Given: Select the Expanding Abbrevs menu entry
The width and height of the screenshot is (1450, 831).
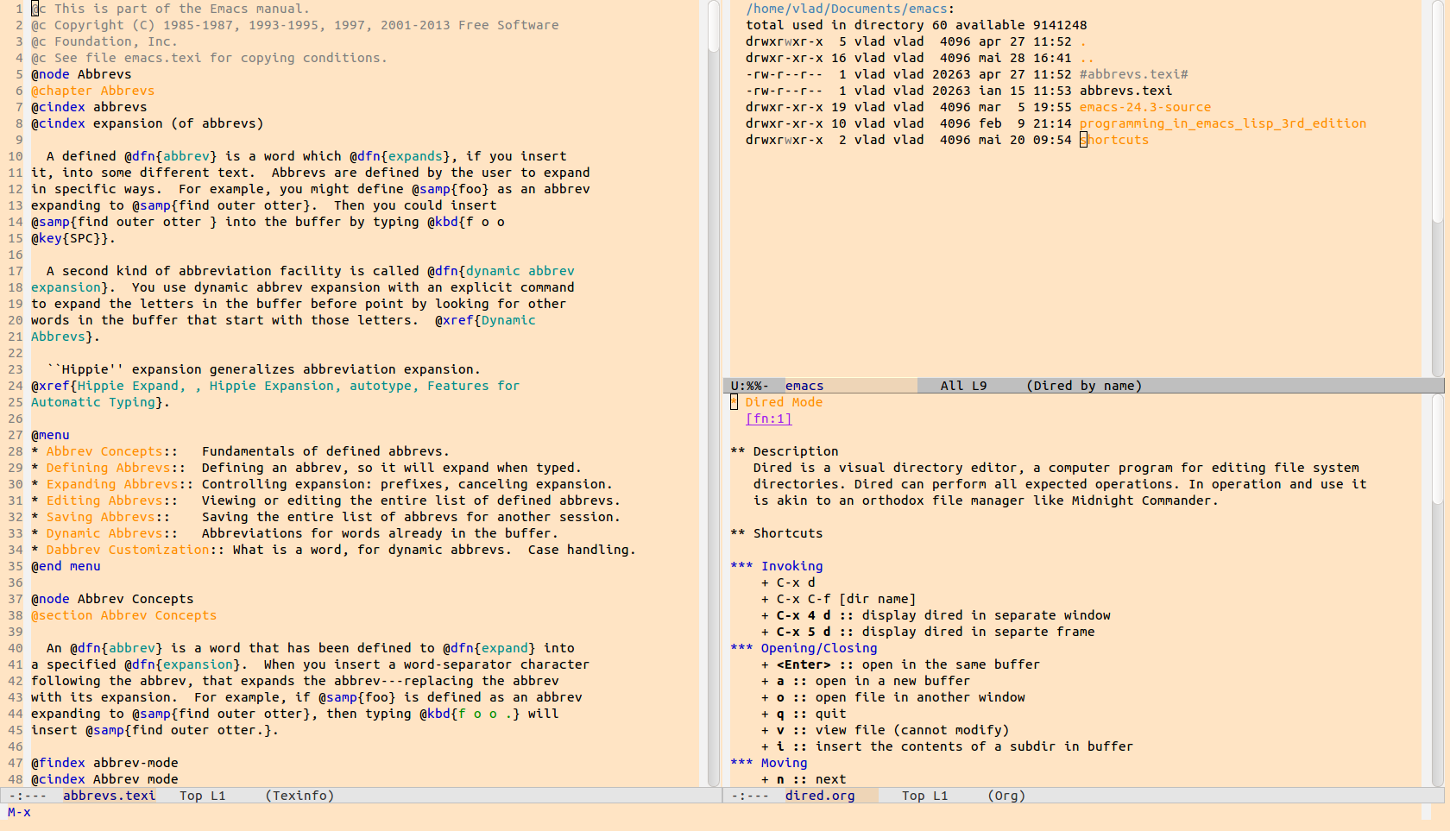Looking at the screenshot, I should pos(112,484).
